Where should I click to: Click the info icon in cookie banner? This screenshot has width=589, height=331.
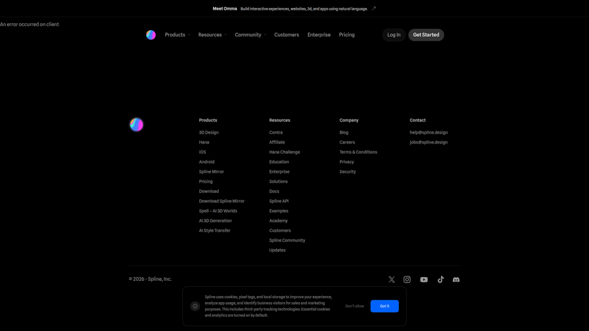pos(195,306)
